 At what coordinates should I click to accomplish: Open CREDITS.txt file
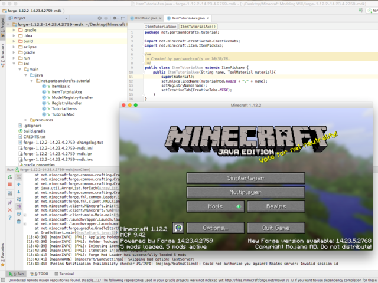pos(34,137)
